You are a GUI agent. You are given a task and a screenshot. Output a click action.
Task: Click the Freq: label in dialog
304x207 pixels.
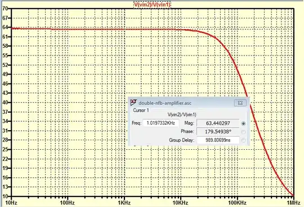click(136, 123)
